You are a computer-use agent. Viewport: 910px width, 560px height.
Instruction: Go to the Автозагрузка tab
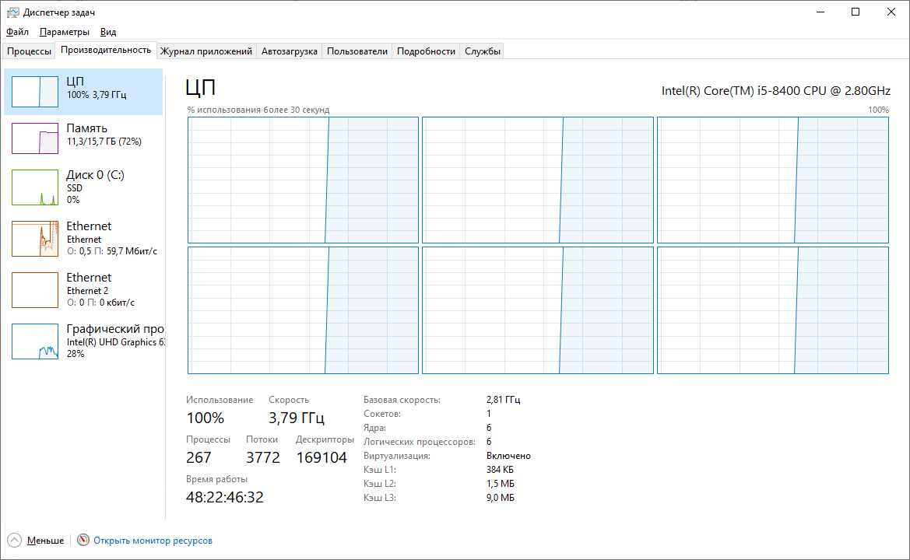coord(289,51)
